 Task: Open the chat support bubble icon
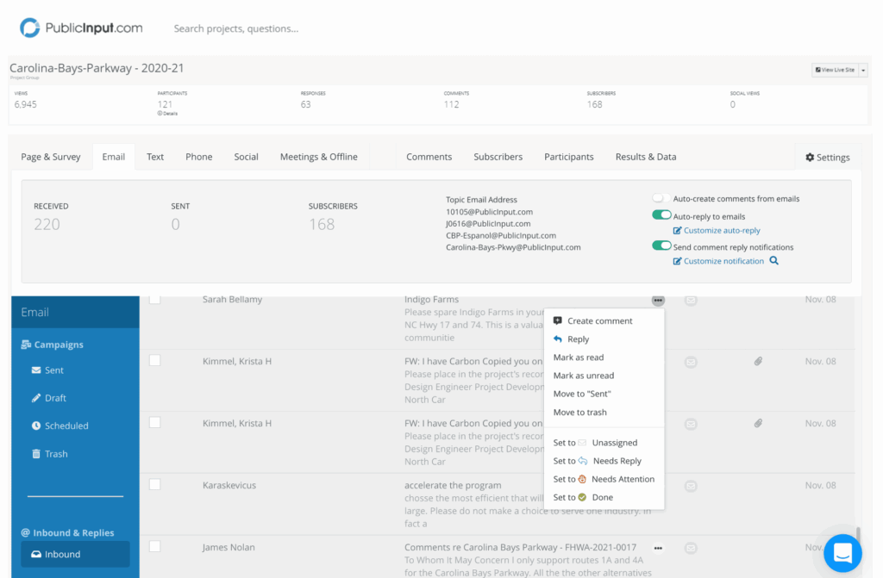pos(842,553)
